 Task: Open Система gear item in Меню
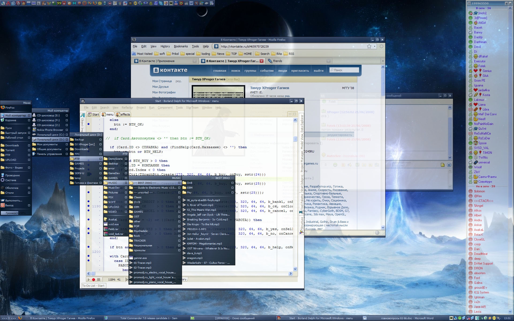point(16,180)
